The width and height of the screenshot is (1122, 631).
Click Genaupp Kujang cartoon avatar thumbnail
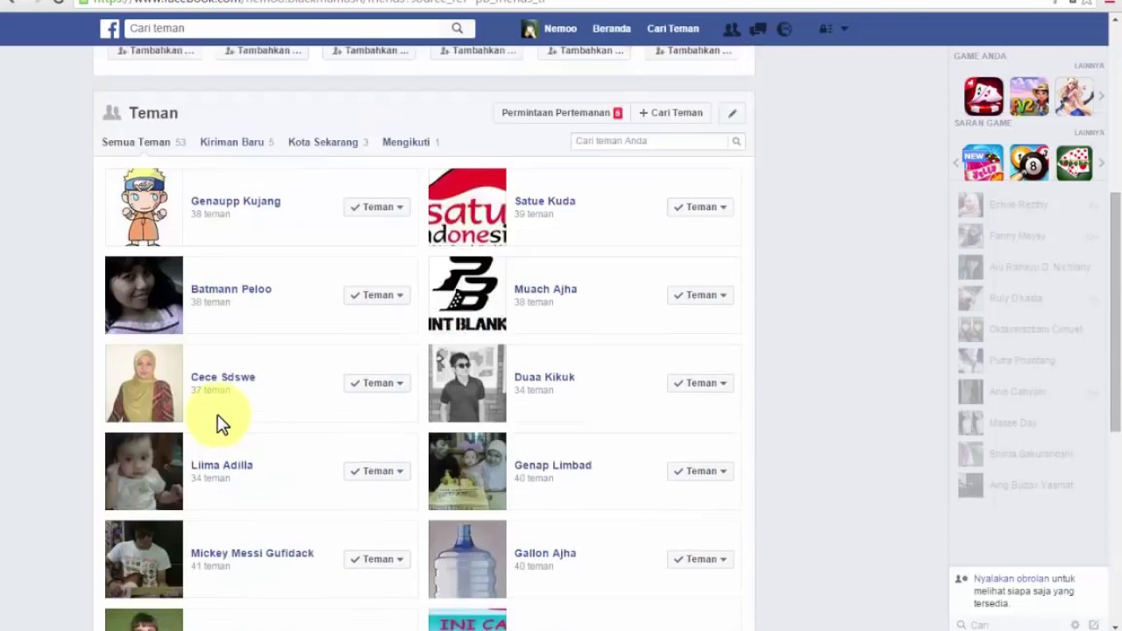click(x=144, y=207)
